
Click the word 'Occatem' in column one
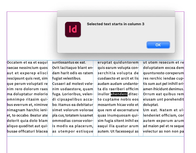point(15,62)
